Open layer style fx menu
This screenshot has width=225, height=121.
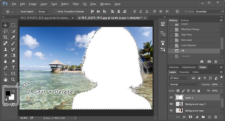pyautogui.click(x=184, y=117)
